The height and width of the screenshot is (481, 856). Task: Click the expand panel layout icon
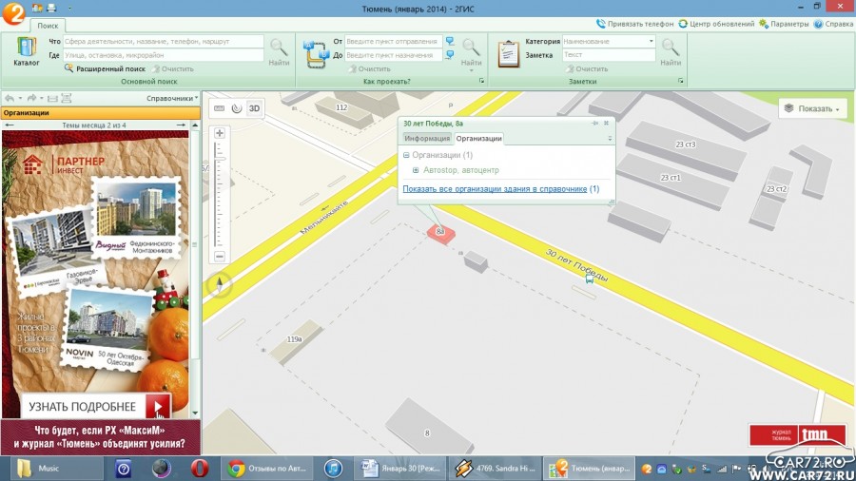pyautogui.click(x=66, y=98)
